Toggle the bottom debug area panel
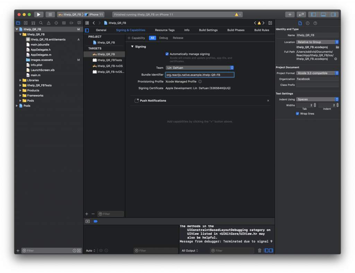This screenshot has height=273, width=355. coord(323,15)
